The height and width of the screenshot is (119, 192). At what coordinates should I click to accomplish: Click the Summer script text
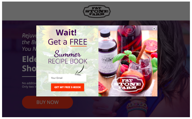(68, 54)
